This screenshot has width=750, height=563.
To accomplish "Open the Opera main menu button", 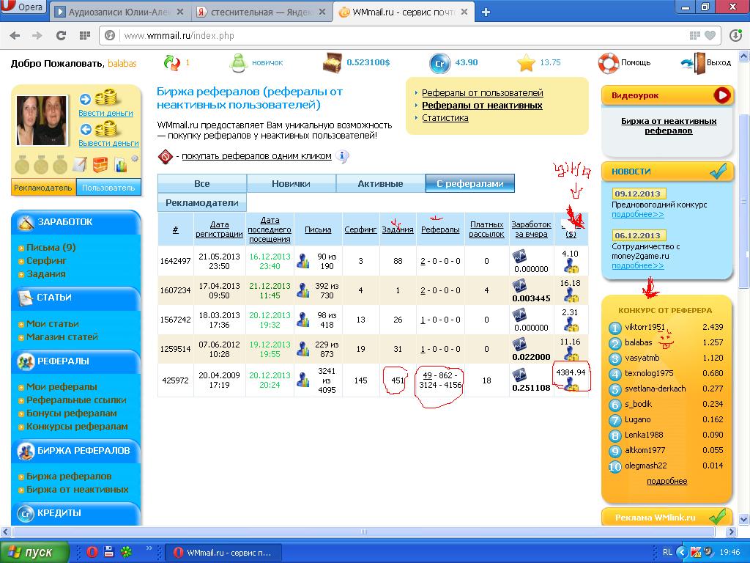I will coord(23,6).
